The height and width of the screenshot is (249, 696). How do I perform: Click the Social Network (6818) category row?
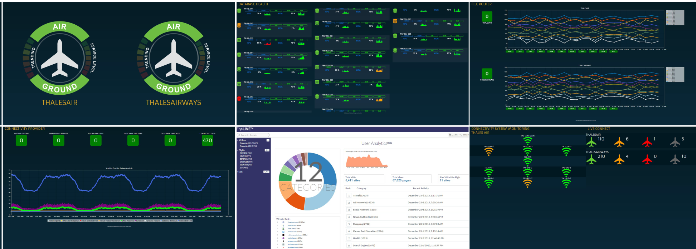point(407,210)
